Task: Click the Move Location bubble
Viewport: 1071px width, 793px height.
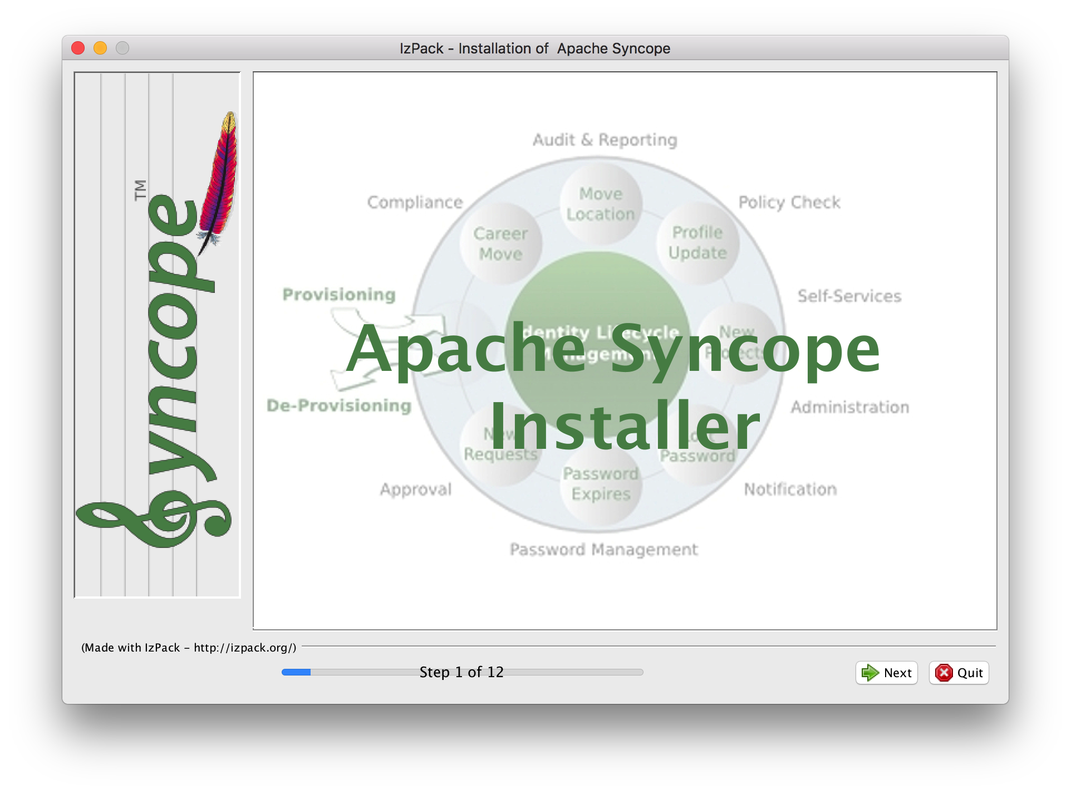Action: click(x=600, y=204)
